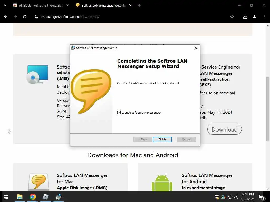Click the Softros speech bubble logo in wizard
The width and height of the screenshot is (270, 202).
pos(91,91)
